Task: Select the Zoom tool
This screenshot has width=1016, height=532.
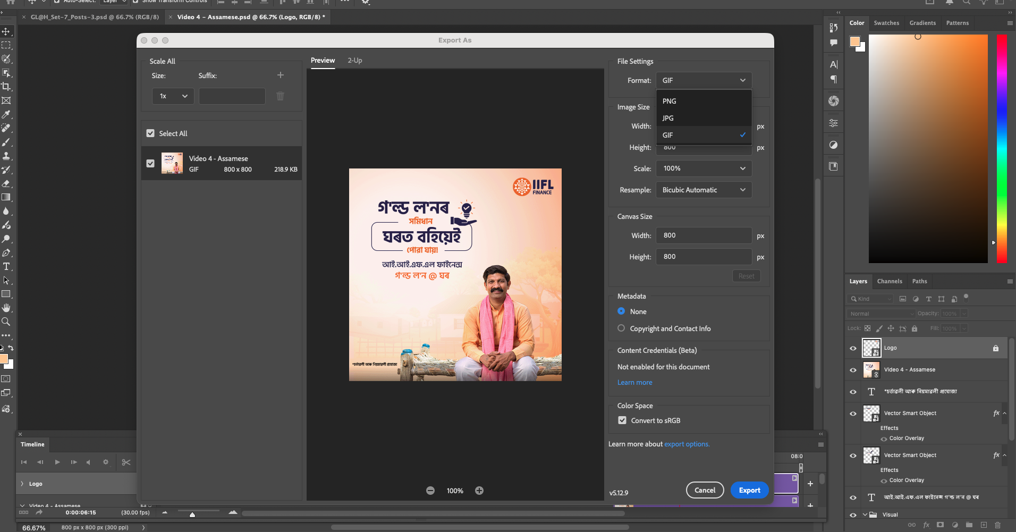Action: tap(6, 322)
